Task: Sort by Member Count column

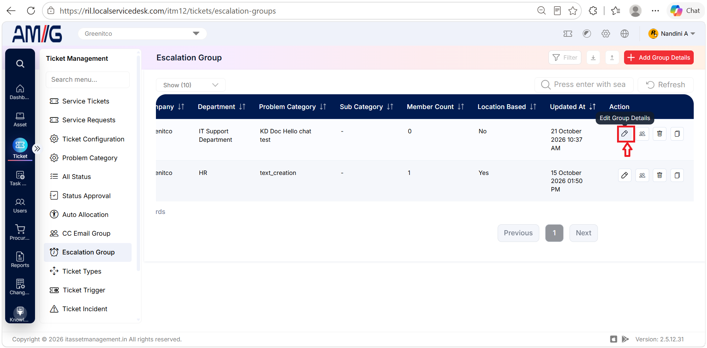Action: point(461,107)
